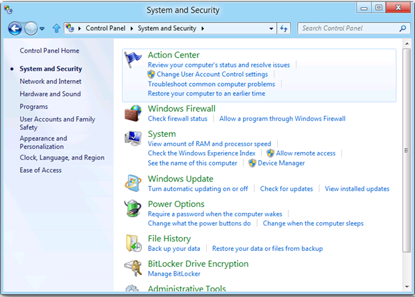The width and height of the screenshot is (415, 297).
Task: Open Control Panel Home in sidebar
Action: pyautogui.click(x=50, y=51)
